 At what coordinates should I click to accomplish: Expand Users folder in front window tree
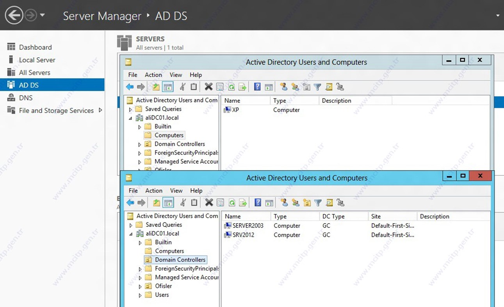pyautogui.click(x=140, y=295)
